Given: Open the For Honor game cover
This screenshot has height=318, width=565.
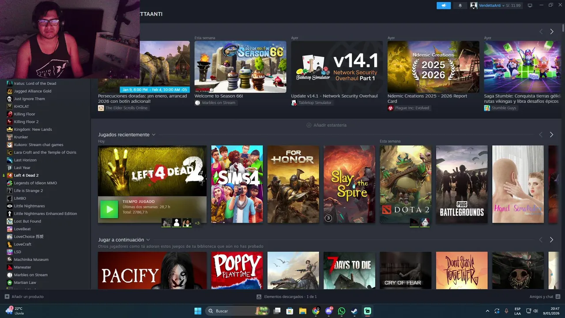Looking at the screenshot, I should tap(293, 184).
